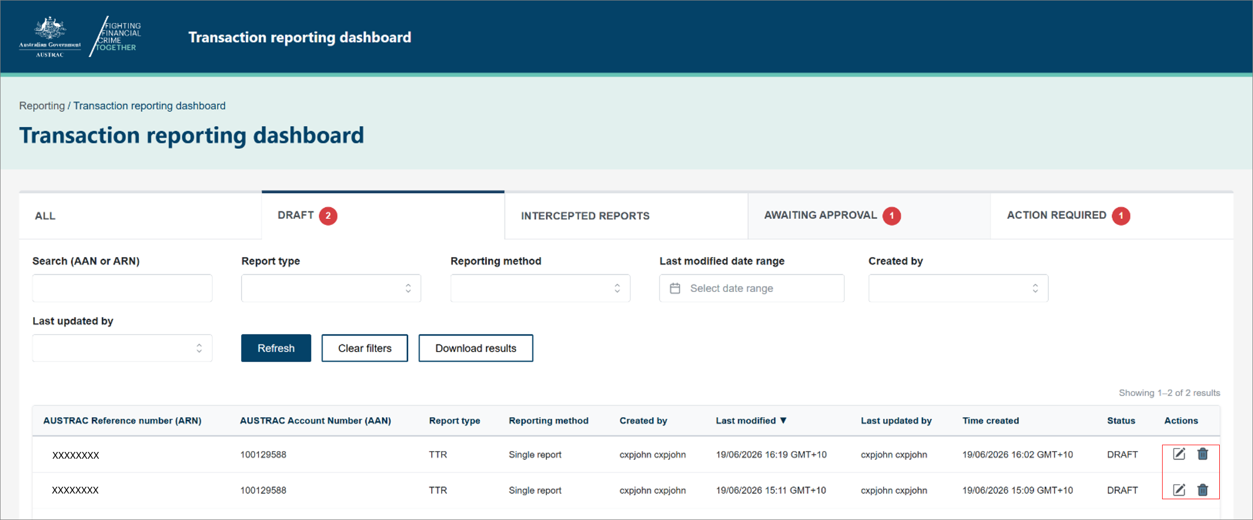Click Transaction reporting dashboard header title

(300, 37)
